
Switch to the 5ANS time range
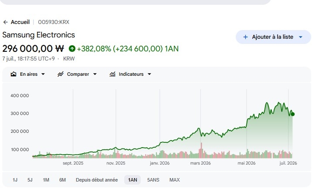(153, 180)
